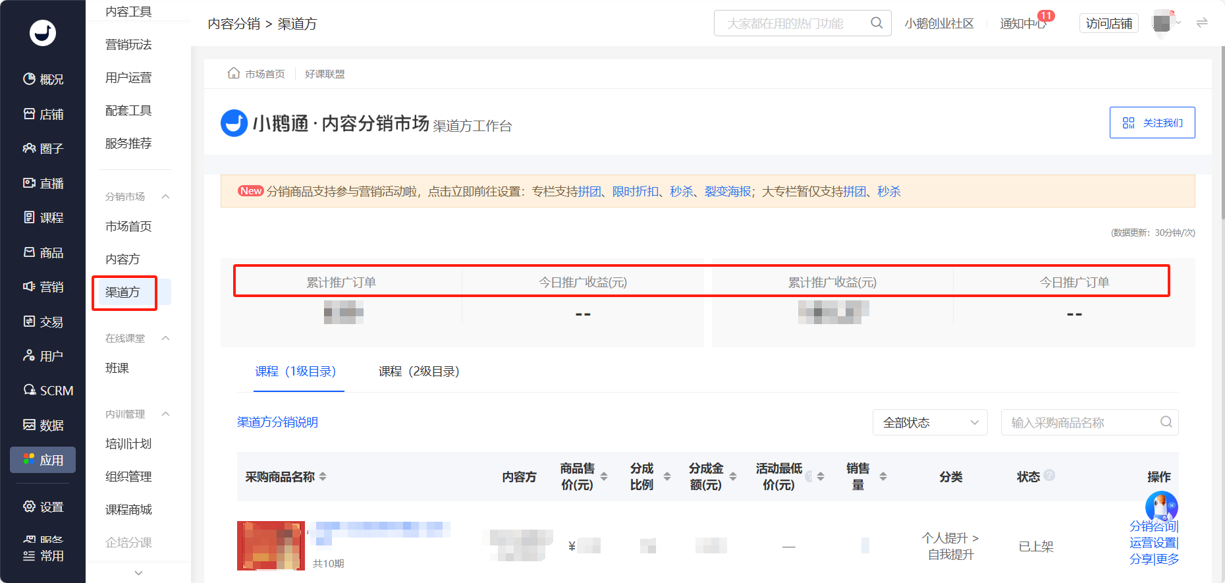Viewport: 1225px width, 583px height.
Task: Click the 访问店铺 button
Action: click(x=1109, y=23)
